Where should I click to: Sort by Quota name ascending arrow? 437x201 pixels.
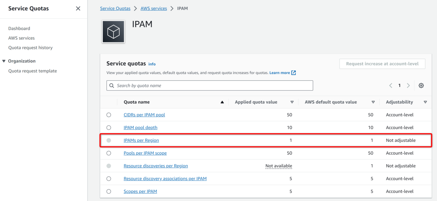[x=222, y=102]
